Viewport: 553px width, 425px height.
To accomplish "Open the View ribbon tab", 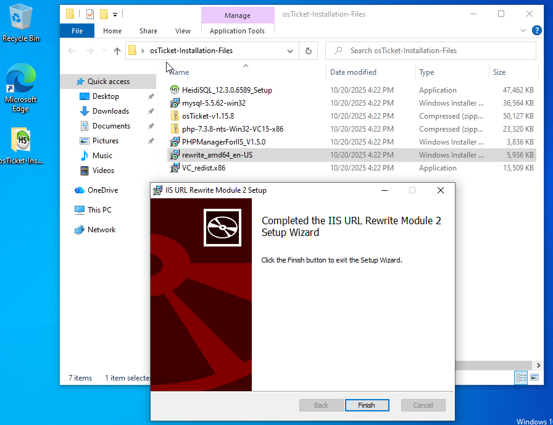I will click(183, 31).
